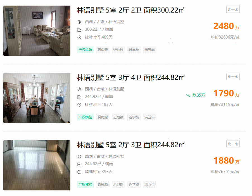Toggle 比一比 compare for the 2480万 listing
The height and width of the screenshot is (196, 252).
(x=233, y=9)
